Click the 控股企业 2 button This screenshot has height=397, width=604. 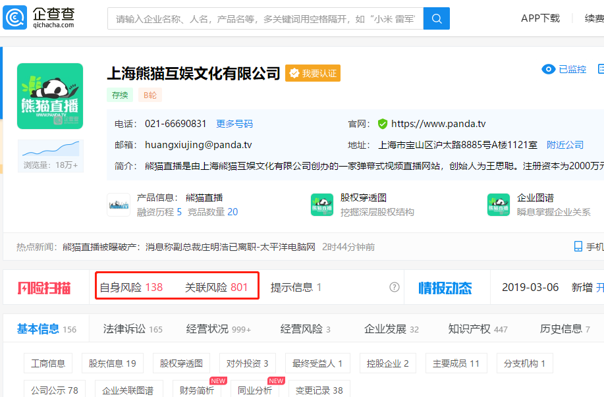387,363
